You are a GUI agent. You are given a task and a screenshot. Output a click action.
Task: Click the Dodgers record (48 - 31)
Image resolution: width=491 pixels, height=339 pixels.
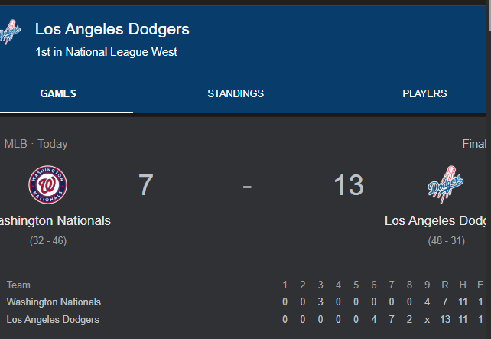[x=445, y=240]
